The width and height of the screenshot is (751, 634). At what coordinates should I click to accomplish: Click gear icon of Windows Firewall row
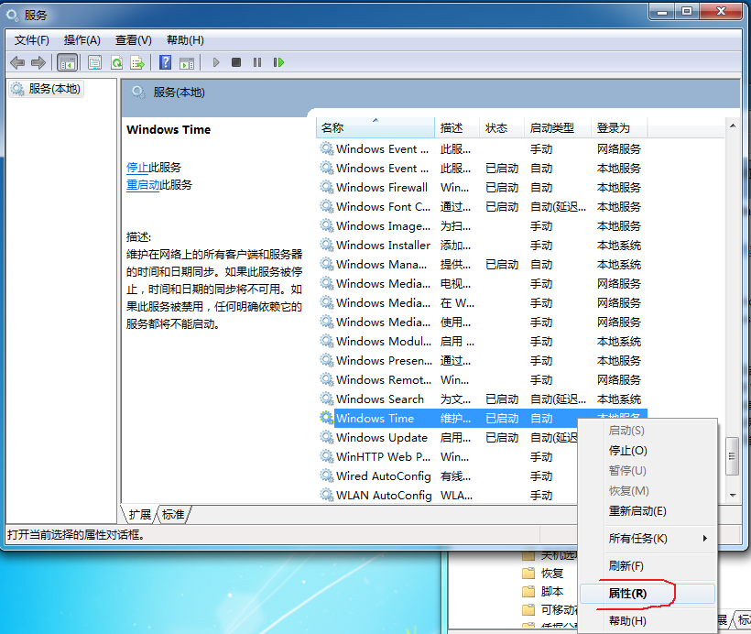327,187
